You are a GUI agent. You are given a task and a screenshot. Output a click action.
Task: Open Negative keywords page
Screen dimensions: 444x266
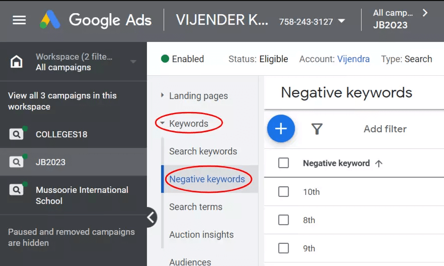click(x=207, y=179)
